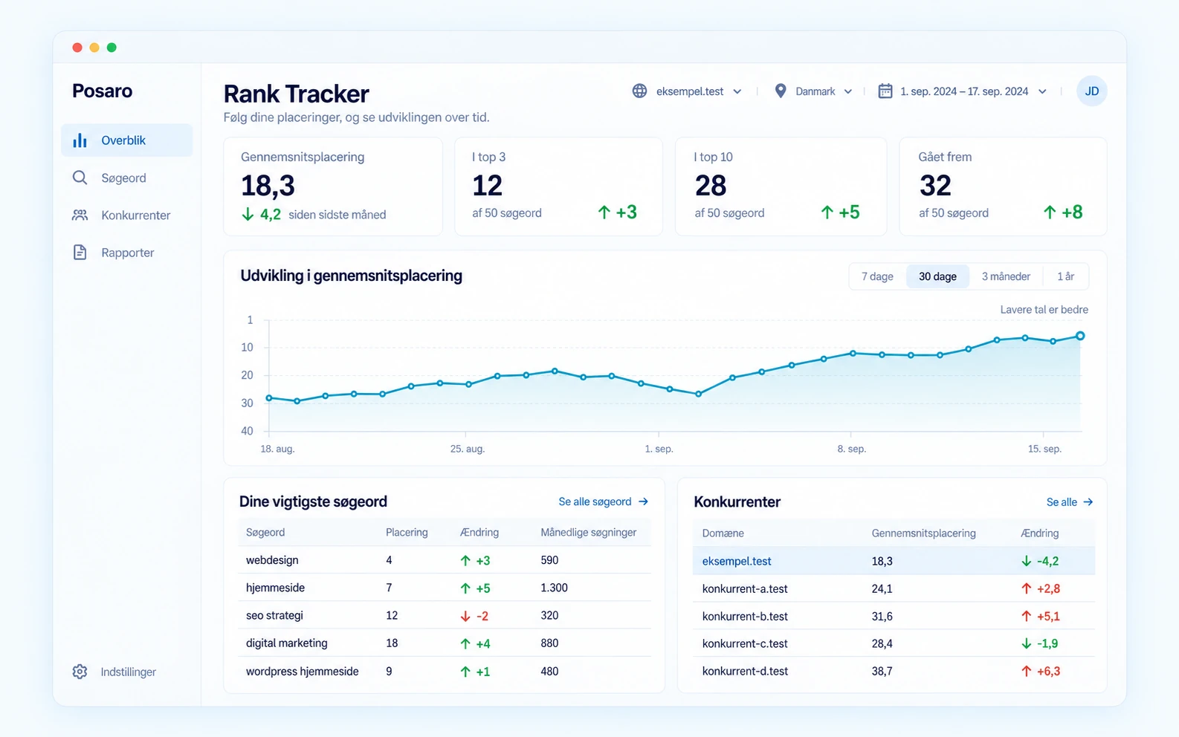This screenshot has width=1179, height=737.
Task: Open Indstillinger gear icon
Action: coord(80,672)
